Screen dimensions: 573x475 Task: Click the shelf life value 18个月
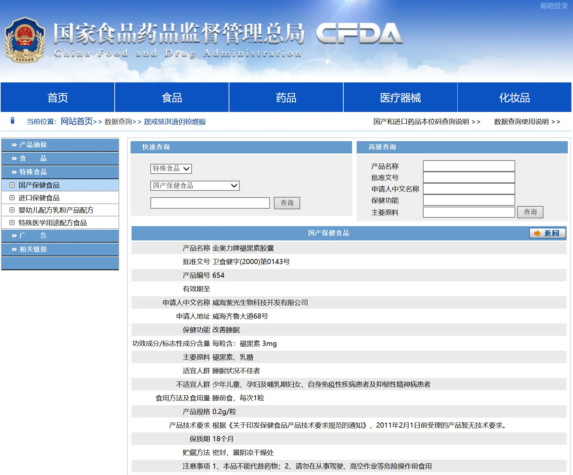pyautogui.click(x=223, y=439)
